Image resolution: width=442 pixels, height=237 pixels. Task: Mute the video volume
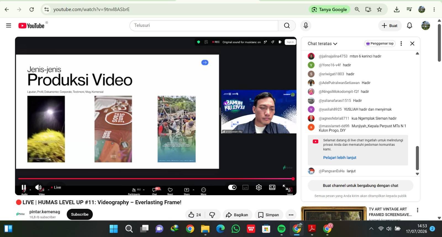(x=38, y=187)
